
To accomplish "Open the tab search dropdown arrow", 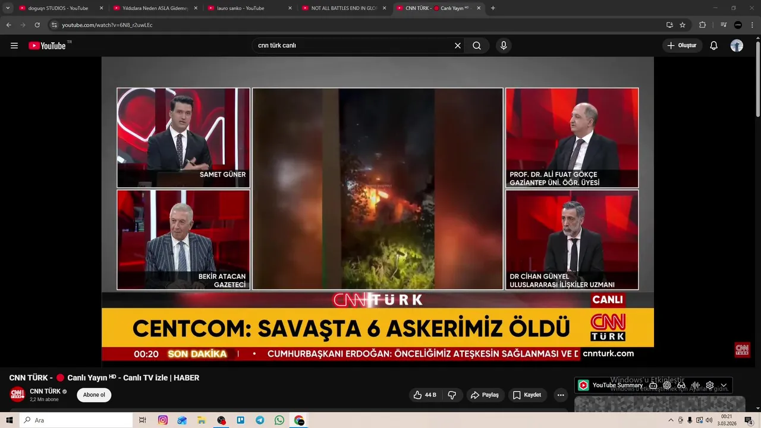I will click(x=8, y=8).
